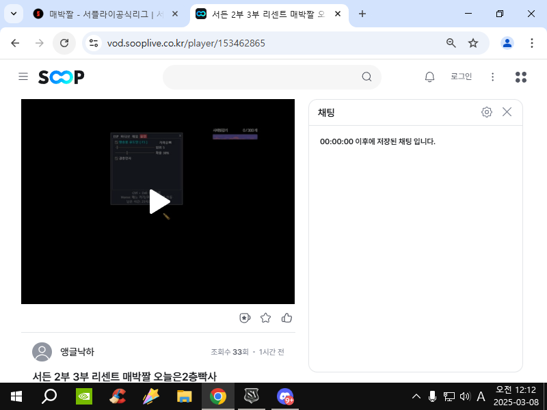The image size is (547, 410).
Task: Click the 로그인 login button
Action: click(x=461, y=77)
